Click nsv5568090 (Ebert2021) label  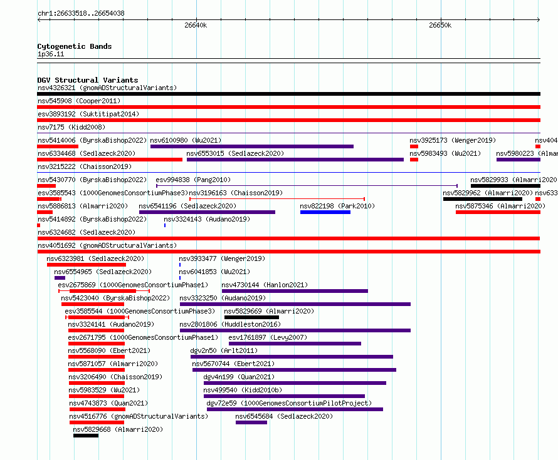109,350
